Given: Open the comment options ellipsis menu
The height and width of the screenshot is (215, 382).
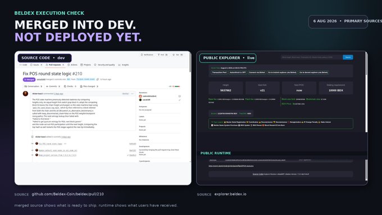Looking at the screenshot, I should point(132,94).
